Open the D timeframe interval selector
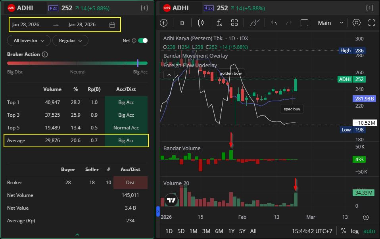 tap(182, 23)
